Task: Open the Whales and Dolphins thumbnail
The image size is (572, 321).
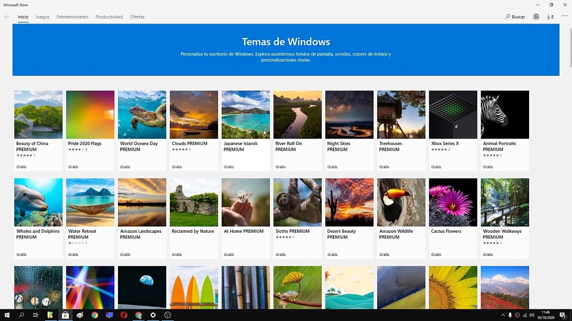Action: (x=38, y=202)
